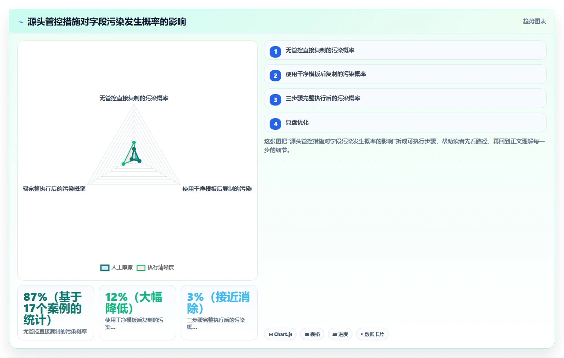Toggle the 执行清晰度 legend series
The height and width of the screenshot is (358, 564).
pos(155,267)
